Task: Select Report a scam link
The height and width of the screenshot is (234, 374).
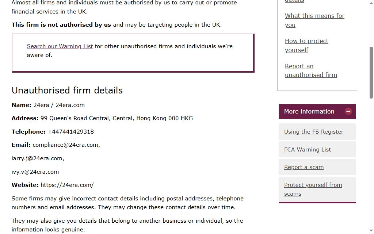Action: click(304, 167)
